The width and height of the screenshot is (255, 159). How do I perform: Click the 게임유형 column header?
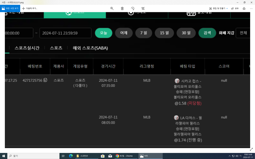pyautogui.click(x=80, y=66)
